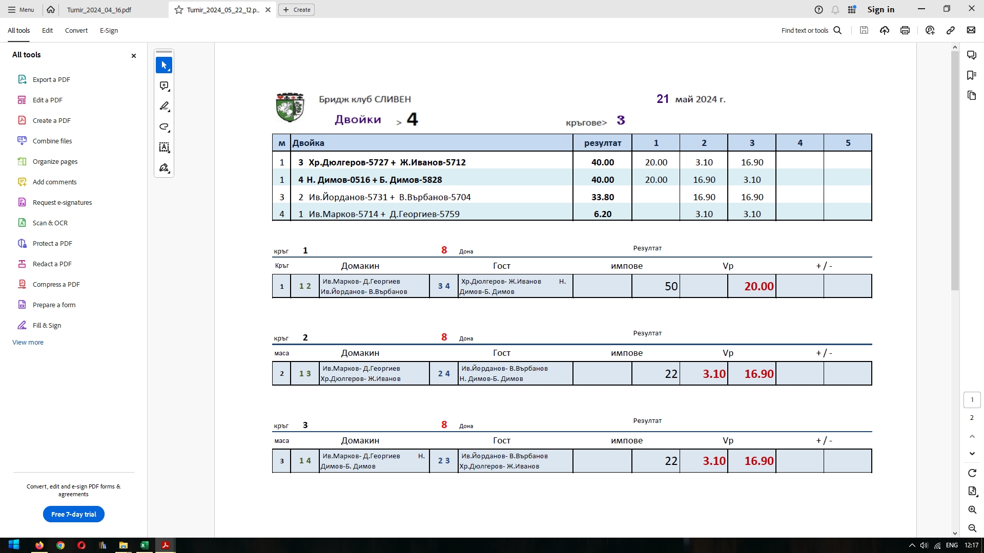Close the All tools panel

[x=134, y=55]
